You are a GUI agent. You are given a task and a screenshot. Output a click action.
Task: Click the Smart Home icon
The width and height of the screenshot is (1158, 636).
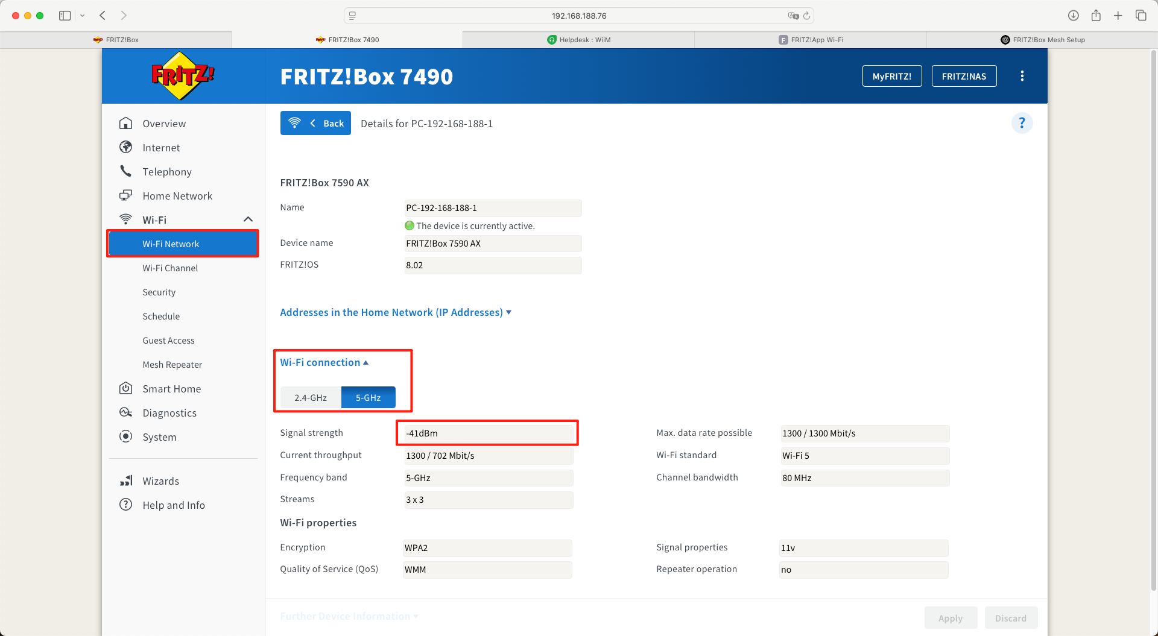(125, 388)
